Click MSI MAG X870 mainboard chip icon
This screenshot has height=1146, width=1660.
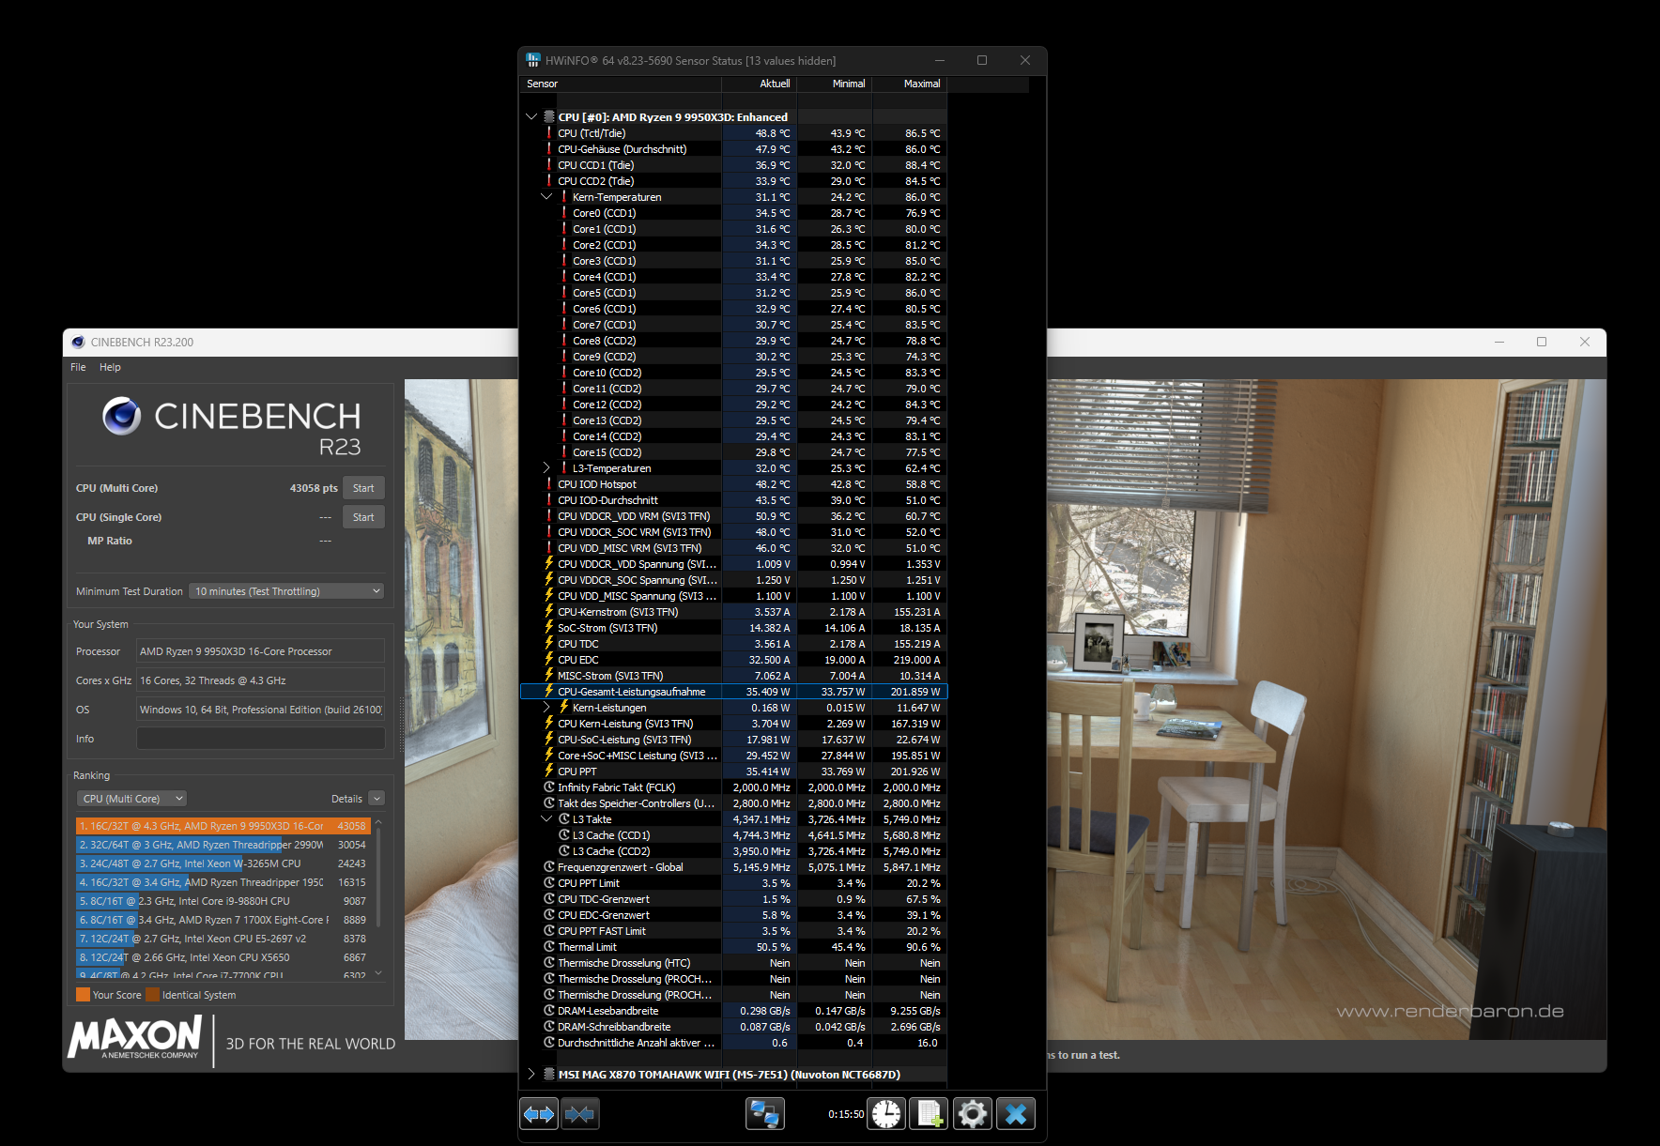pos(549,1075)
